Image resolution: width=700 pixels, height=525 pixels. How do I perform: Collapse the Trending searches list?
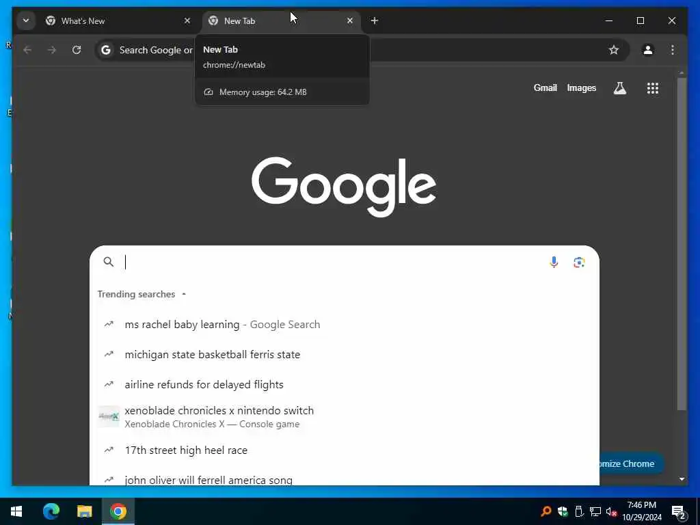click(x=184, y=294)
